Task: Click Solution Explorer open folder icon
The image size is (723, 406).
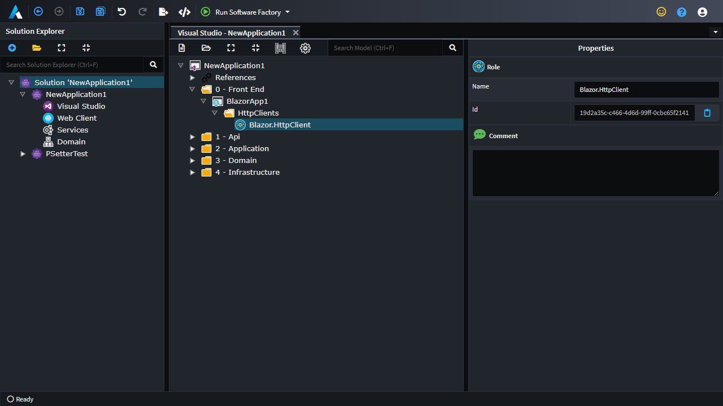Action: [37, 48]
